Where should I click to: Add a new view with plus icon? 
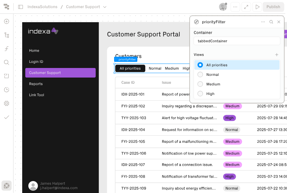[276, 55]
